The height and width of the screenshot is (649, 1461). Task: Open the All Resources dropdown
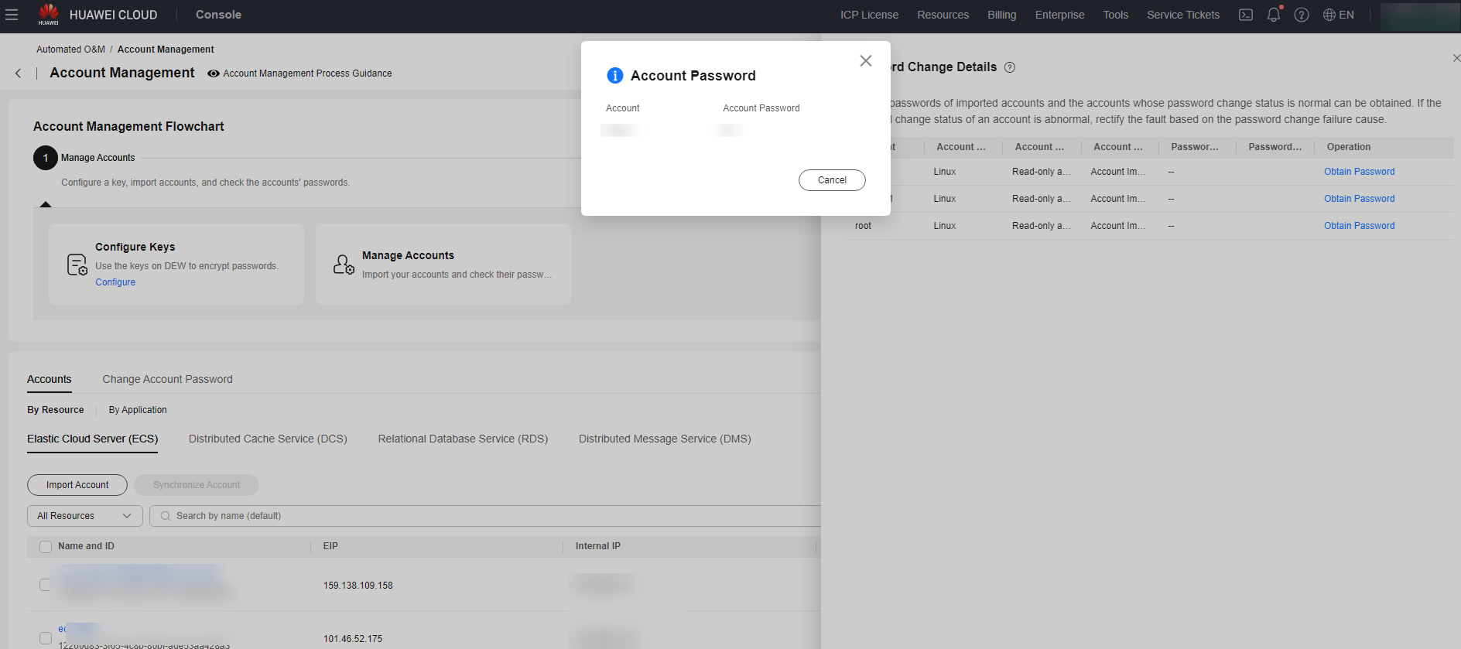pos(85,516)
